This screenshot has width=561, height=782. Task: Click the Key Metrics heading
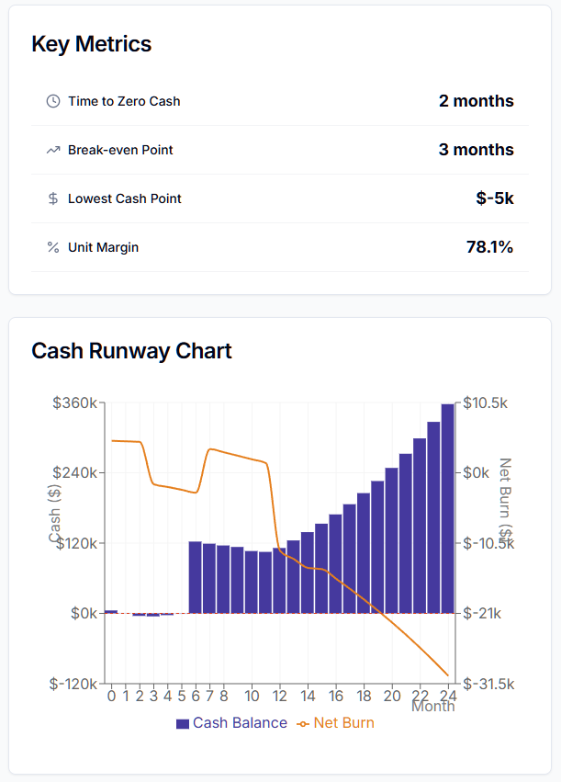click(x=92, y=44)
